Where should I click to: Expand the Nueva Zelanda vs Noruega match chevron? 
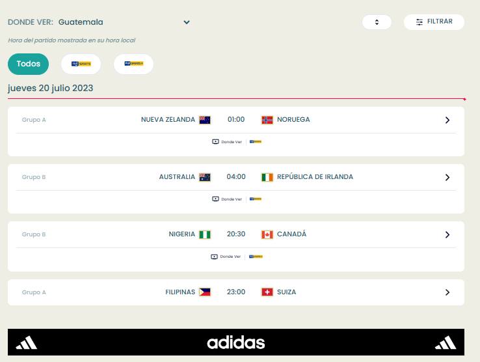(x=447, y=120)
